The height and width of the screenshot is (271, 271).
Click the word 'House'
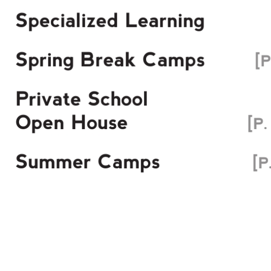tap(100, 122)
